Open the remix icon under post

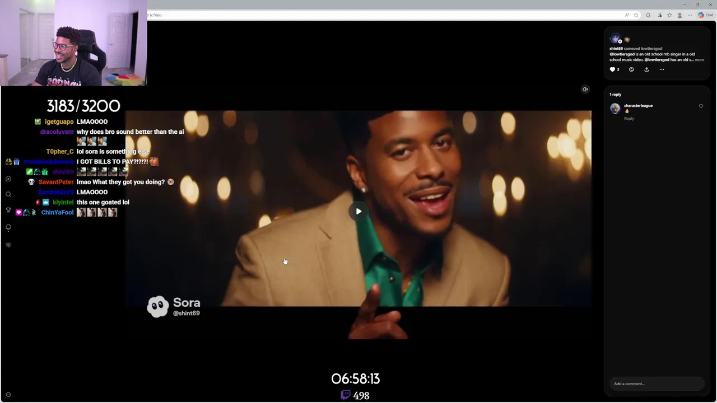631,69
